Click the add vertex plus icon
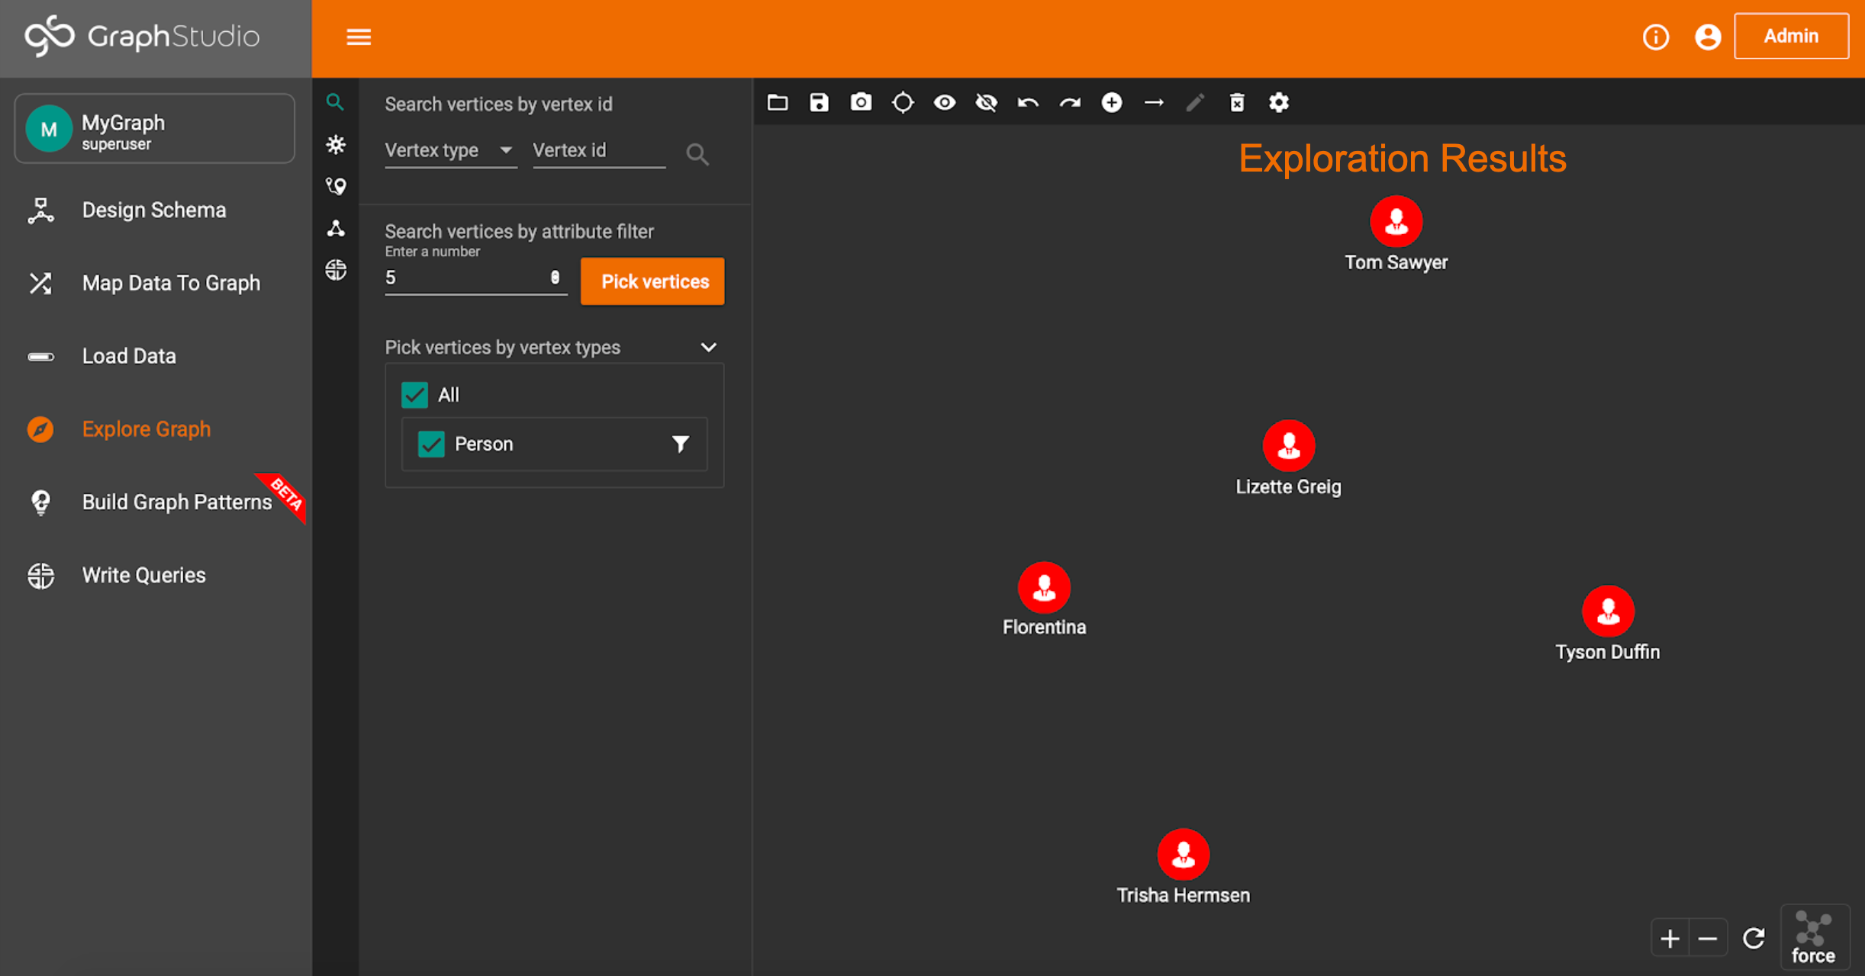Image resolution: width=1865 pixels, height=976 pixels. pos(1112,102)
